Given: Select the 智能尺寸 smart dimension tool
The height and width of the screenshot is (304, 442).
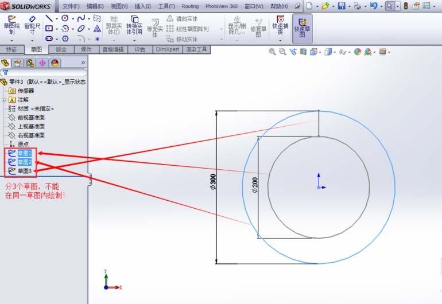Looking at the screenshot, I should [x=32, y=25].
